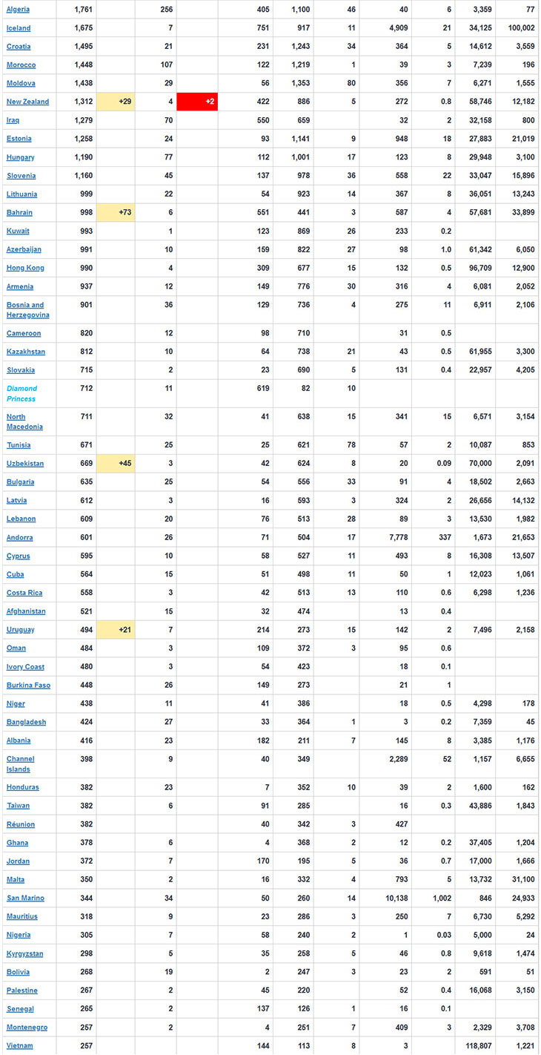This screenshot has height=1055, width=541.
Task: Open the Uzbekistan country link
Action: (x=25, y=464)
